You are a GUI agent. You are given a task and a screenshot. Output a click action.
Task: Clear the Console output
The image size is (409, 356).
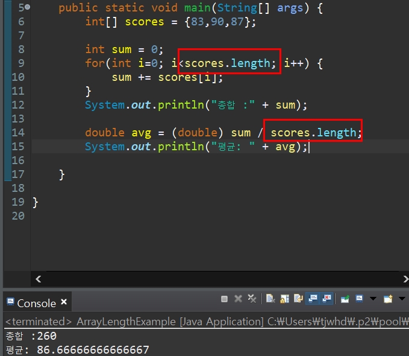coord(270,299)
